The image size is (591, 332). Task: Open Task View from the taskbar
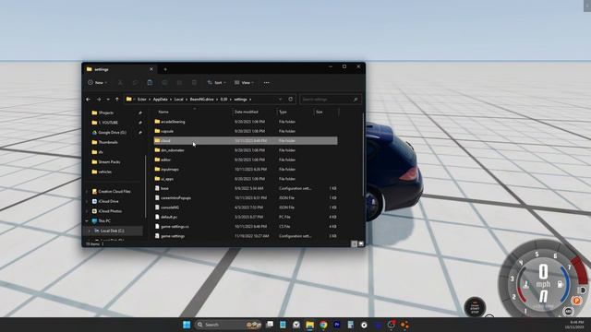click(x=270, y=325)
